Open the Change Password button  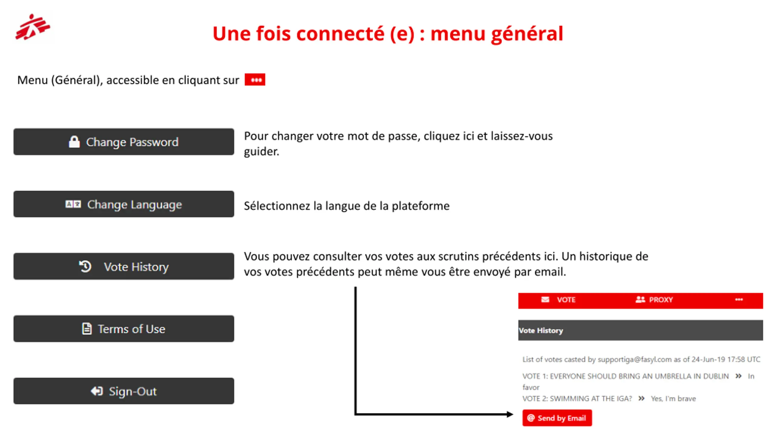click(x=124, y=142)
